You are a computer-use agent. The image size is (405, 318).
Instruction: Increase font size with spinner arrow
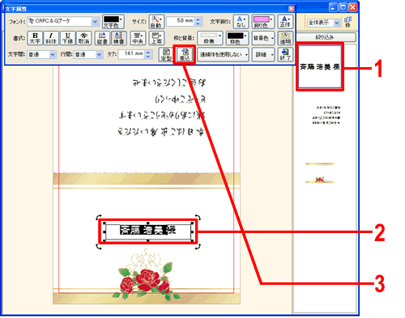198,19
